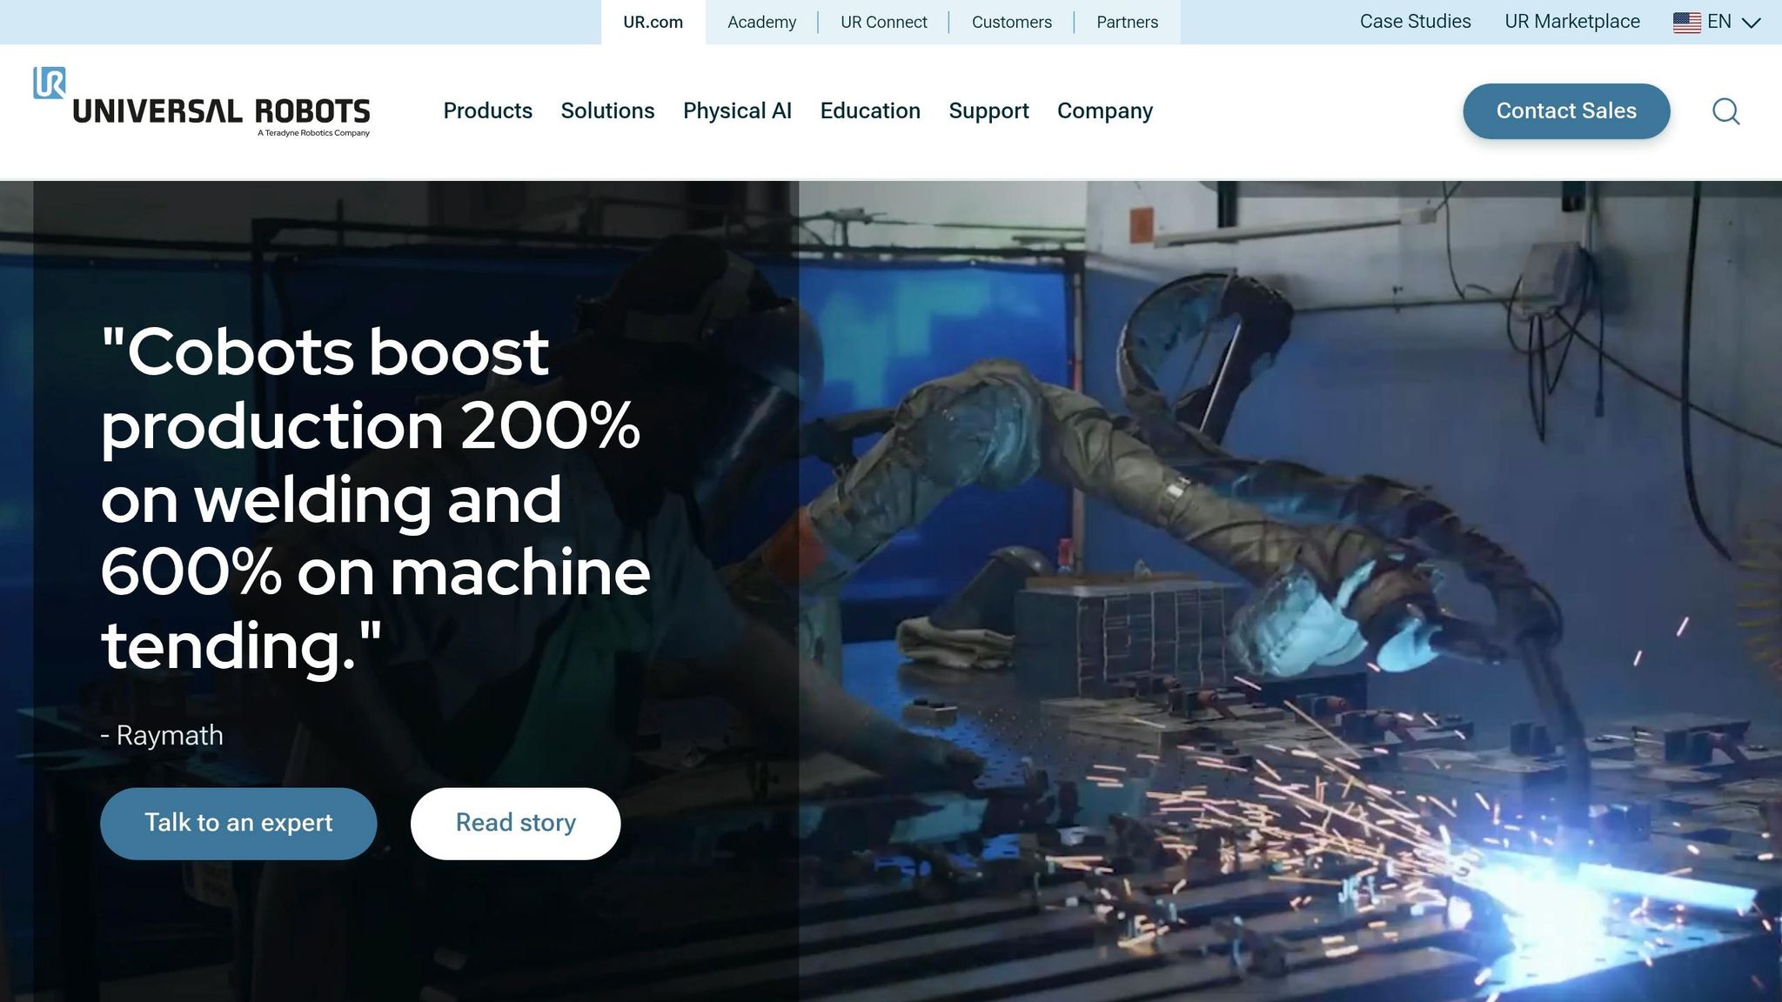The height and width of the screenshot is (1002, 1782).
Task: Click the Read story button
Action: (515, 824)
